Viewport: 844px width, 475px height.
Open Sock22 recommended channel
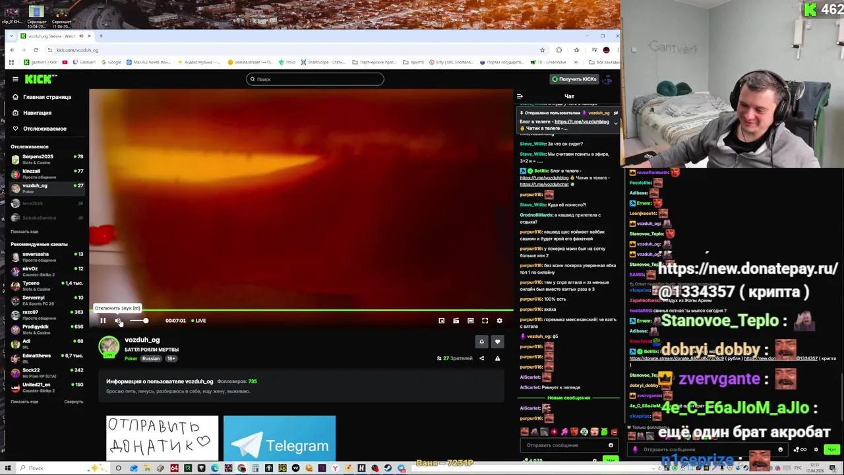pos(47,373)
